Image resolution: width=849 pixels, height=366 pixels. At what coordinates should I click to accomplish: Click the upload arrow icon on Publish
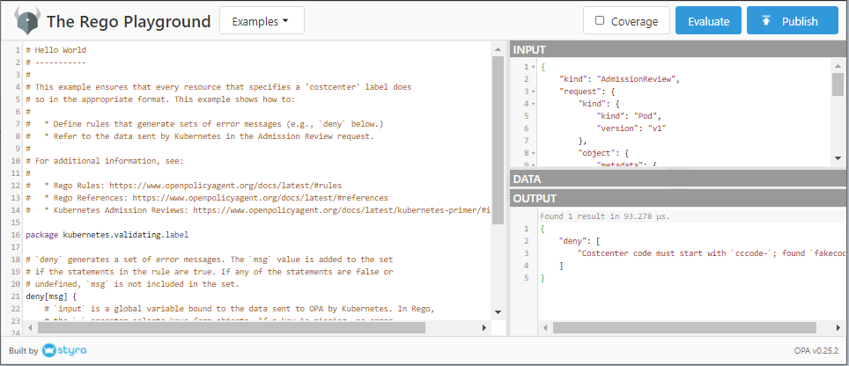tap(765, 21)
